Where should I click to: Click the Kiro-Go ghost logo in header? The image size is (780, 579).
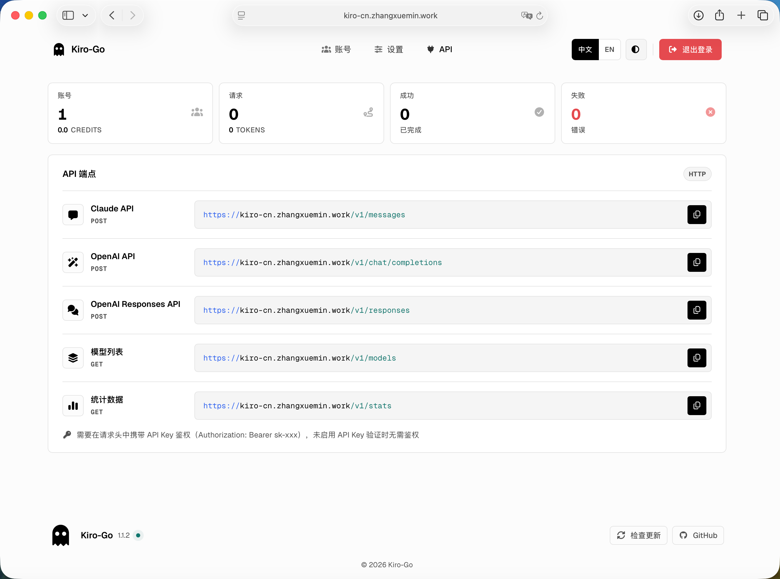(x=59, y=50)
